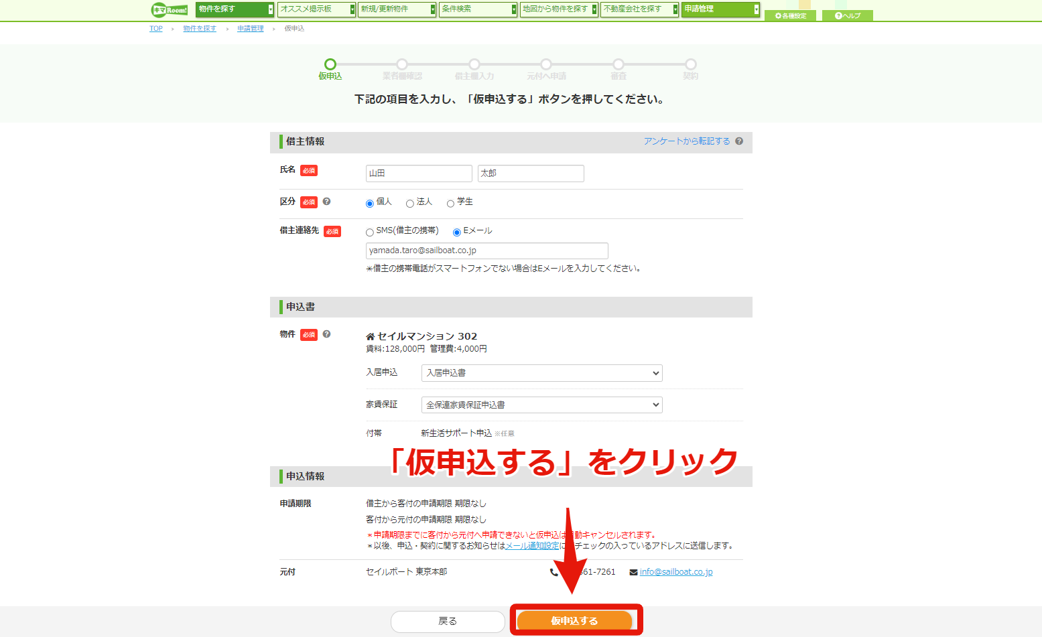This screenshot has height=637, width=1042.
Task: Click info@sailboat.co.jp email link
Action: tap(676, 572)
